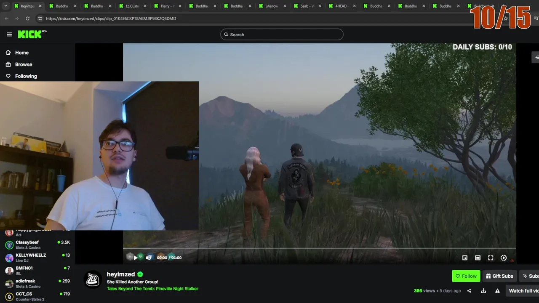
Task: Collapse the chat panel arrow at right edge
Action: coord(536,57)
